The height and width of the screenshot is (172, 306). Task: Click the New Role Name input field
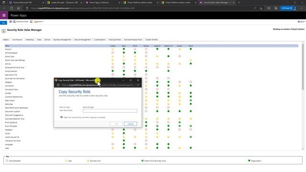(x=110, y=111)
